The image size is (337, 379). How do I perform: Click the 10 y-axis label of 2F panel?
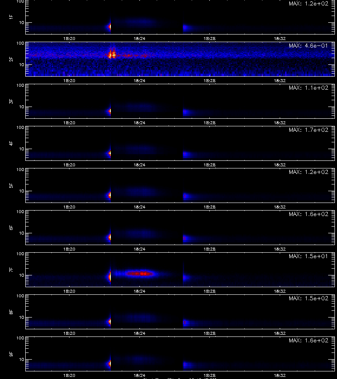pyautogui.click(x=21, y=64)
